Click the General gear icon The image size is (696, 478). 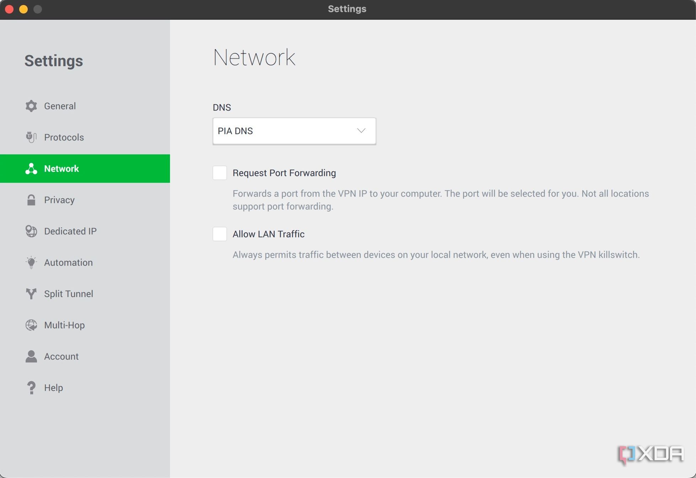(31, 106)
